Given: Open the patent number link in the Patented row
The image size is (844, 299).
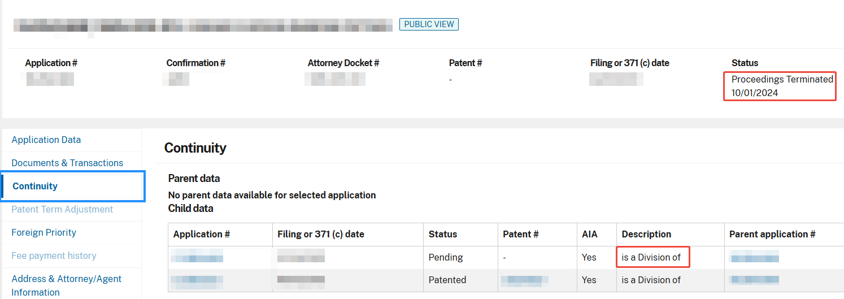Looking at the screenshot, I should (x=524, y=280).
